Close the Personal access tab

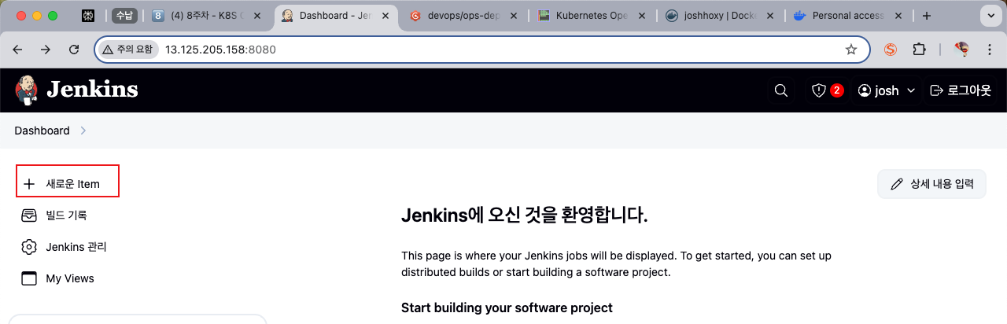point(897,16)
